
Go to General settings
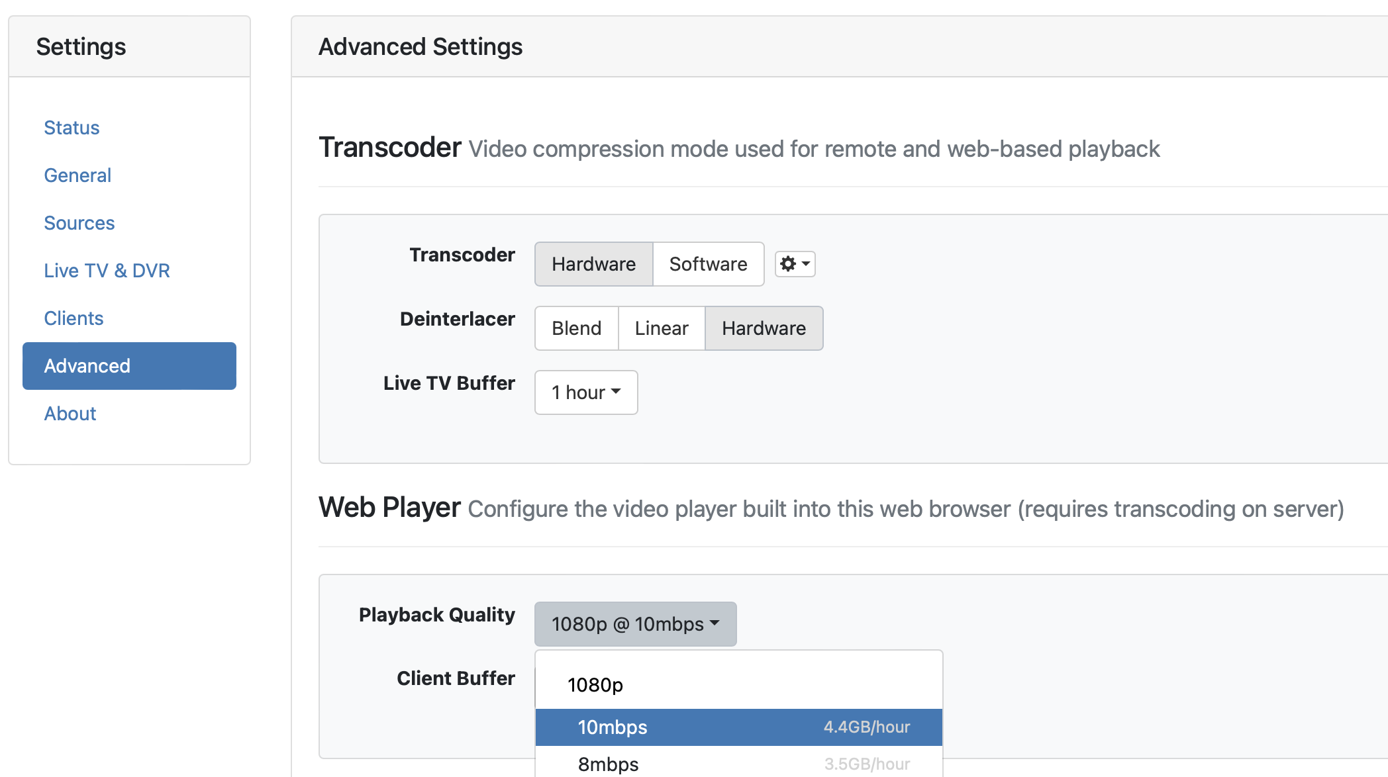[77, 175]
